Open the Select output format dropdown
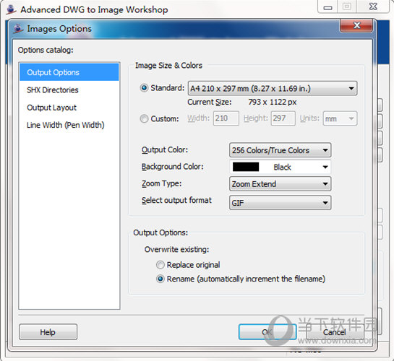This screenshot has width=394, height=361. (280, 203)
